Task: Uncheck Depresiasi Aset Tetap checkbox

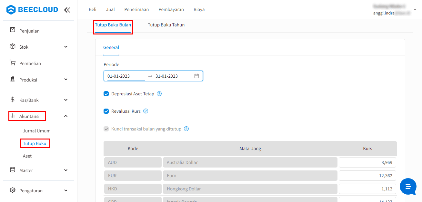Action: pyautogui.click(x=106, y=94)
